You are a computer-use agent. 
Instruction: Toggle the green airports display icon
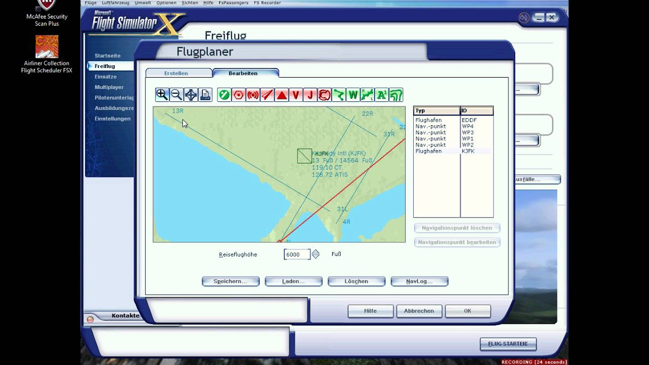(224, 95)
